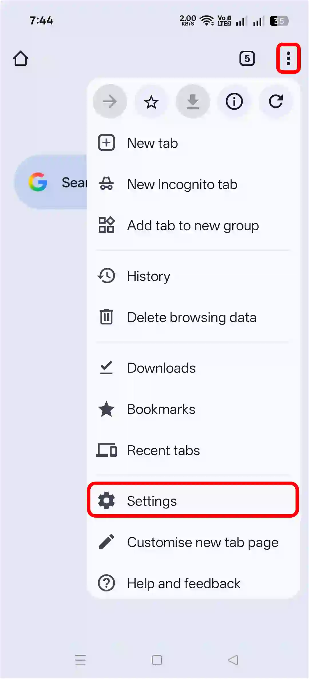Select Delete browsing data
Image resolution: width=309 pixels, height=679 pixels.
click(192, 317)
